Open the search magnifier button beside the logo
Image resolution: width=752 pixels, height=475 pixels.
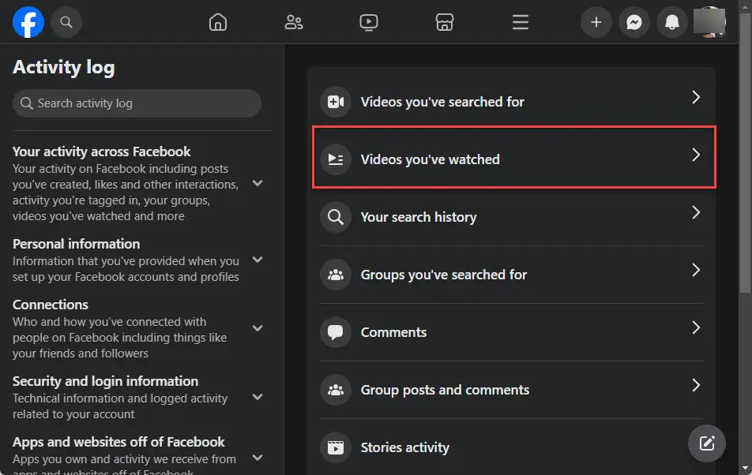point(66,22)
